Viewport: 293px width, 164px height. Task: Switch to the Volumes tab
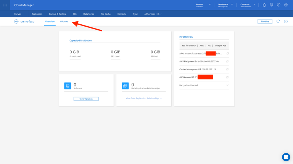pos(64,21)
